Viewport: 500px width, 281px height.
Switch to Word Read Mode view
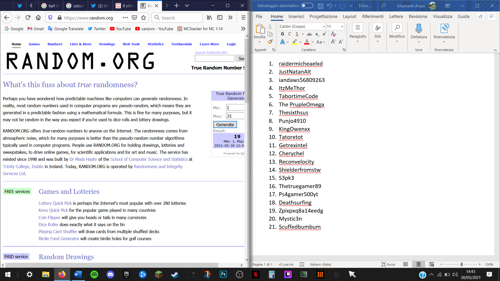click(x=405, y=264)
